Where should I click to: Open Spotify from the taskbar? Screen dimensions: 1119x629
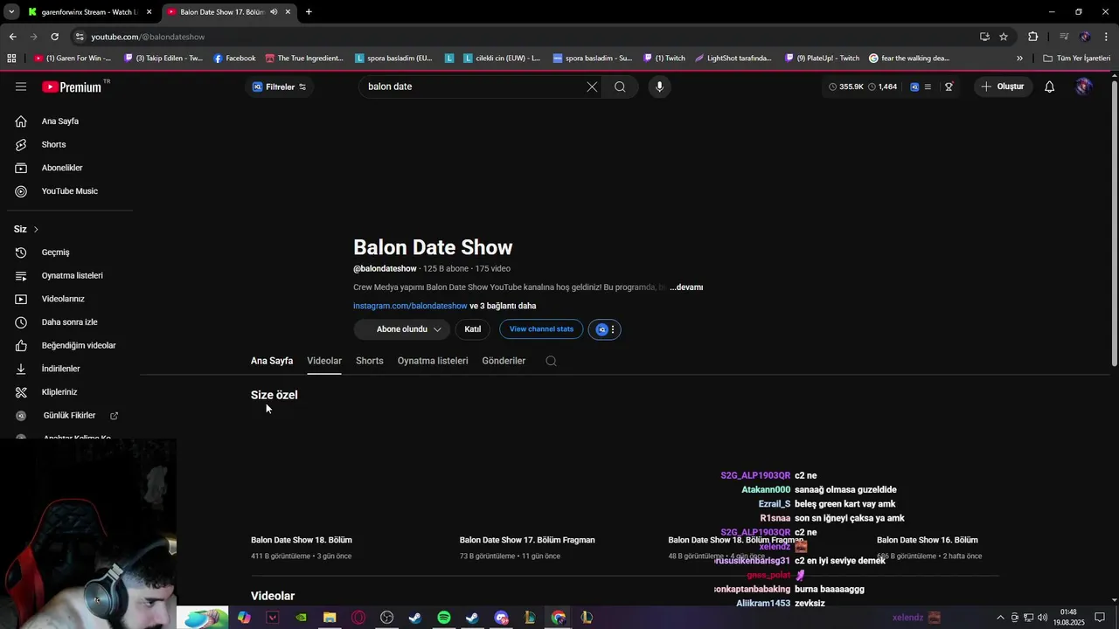click(444, 618)
